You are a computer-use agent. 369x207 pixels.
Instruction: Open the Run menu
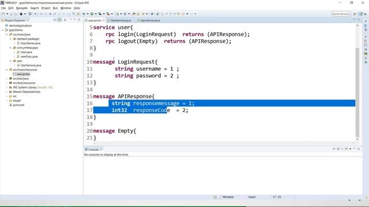tap(55, 8)
